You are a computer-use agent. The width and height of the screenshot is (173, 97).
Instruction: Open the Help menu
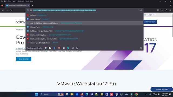tap(31, 1)
